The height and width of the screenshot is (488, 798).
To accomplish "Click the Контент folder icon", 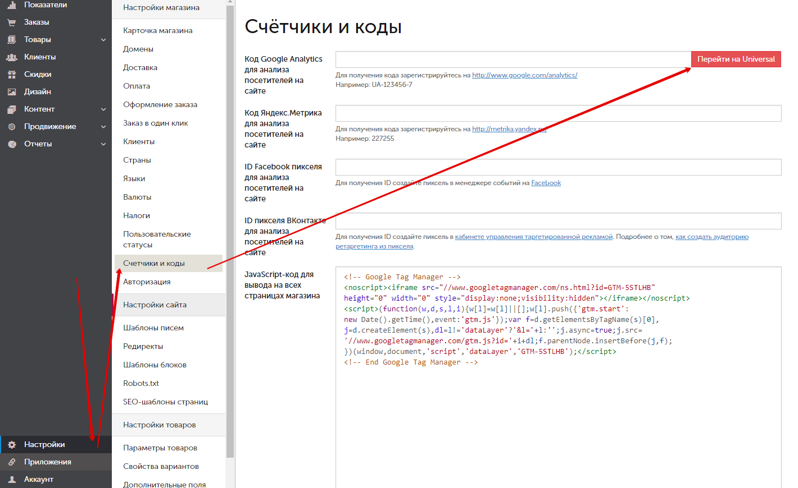I will coord(12,109).
